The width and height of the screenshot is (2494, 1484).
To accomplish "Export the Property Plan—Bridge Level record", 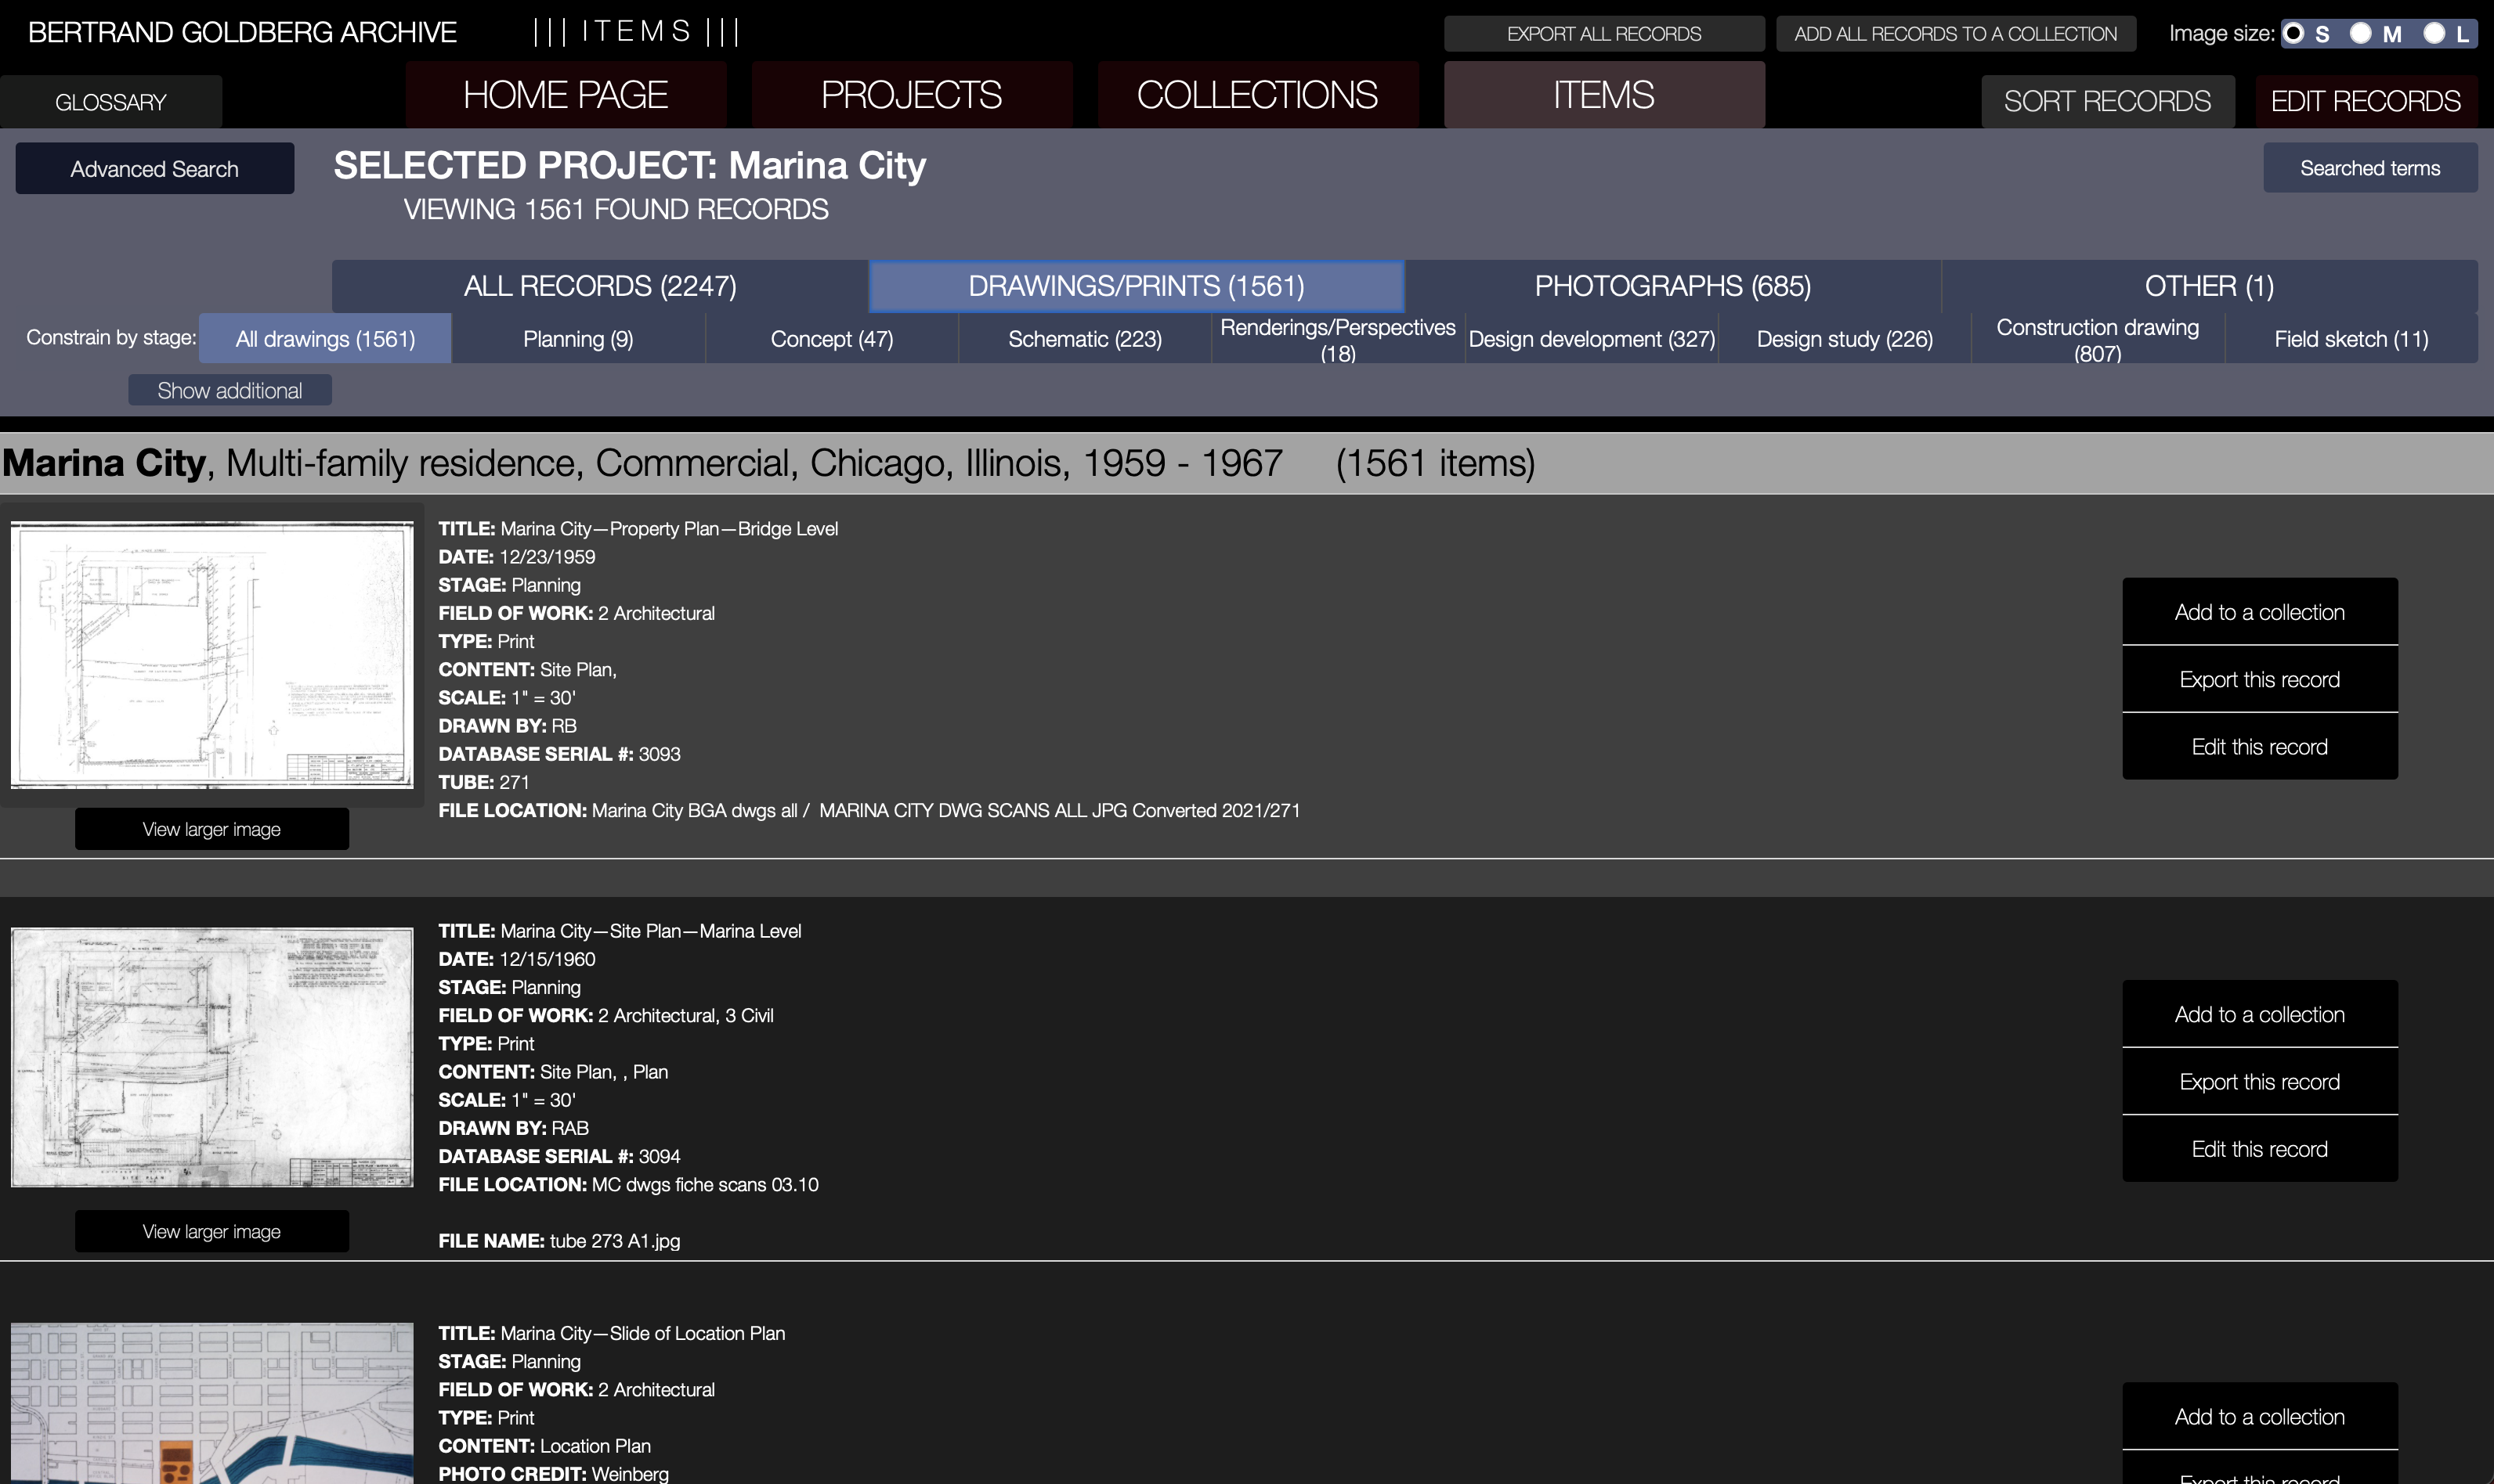I will pyautogui.click(x=2260, y=680).
